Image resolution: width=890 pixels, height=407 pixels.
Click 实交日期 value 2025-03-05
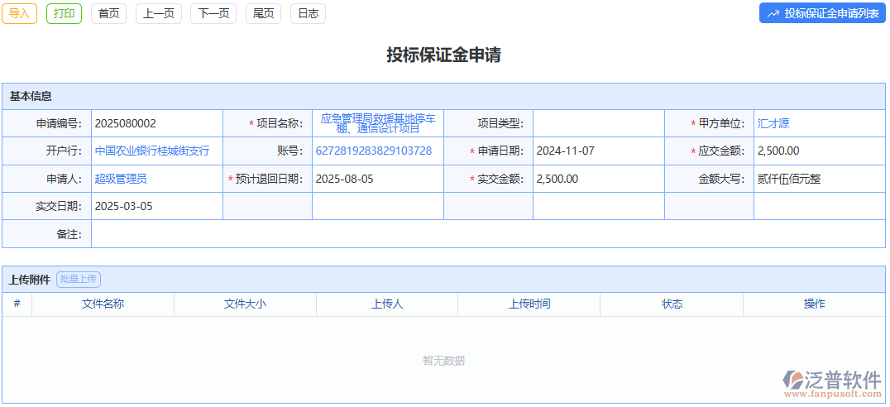pyautogui.click(x=124, y=206)
